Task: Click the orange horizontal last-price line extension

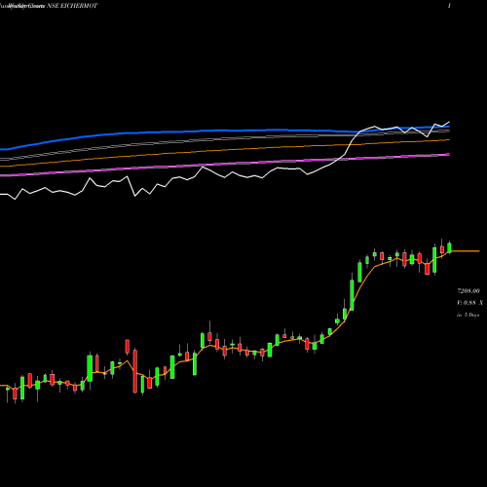Action: [x=466, y=251]
